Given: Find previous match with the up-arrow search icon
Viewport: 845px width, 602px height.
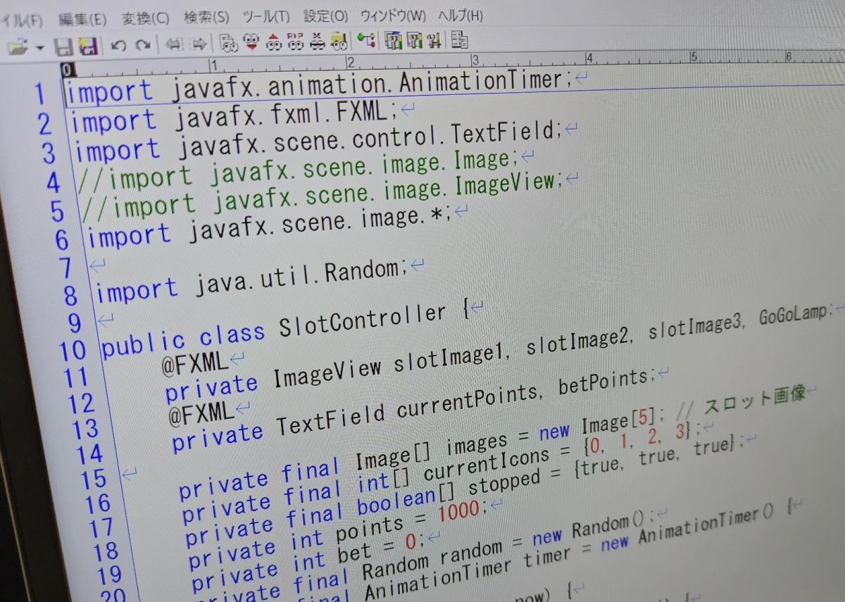Looking at the screenshot, I should [273, 43].
